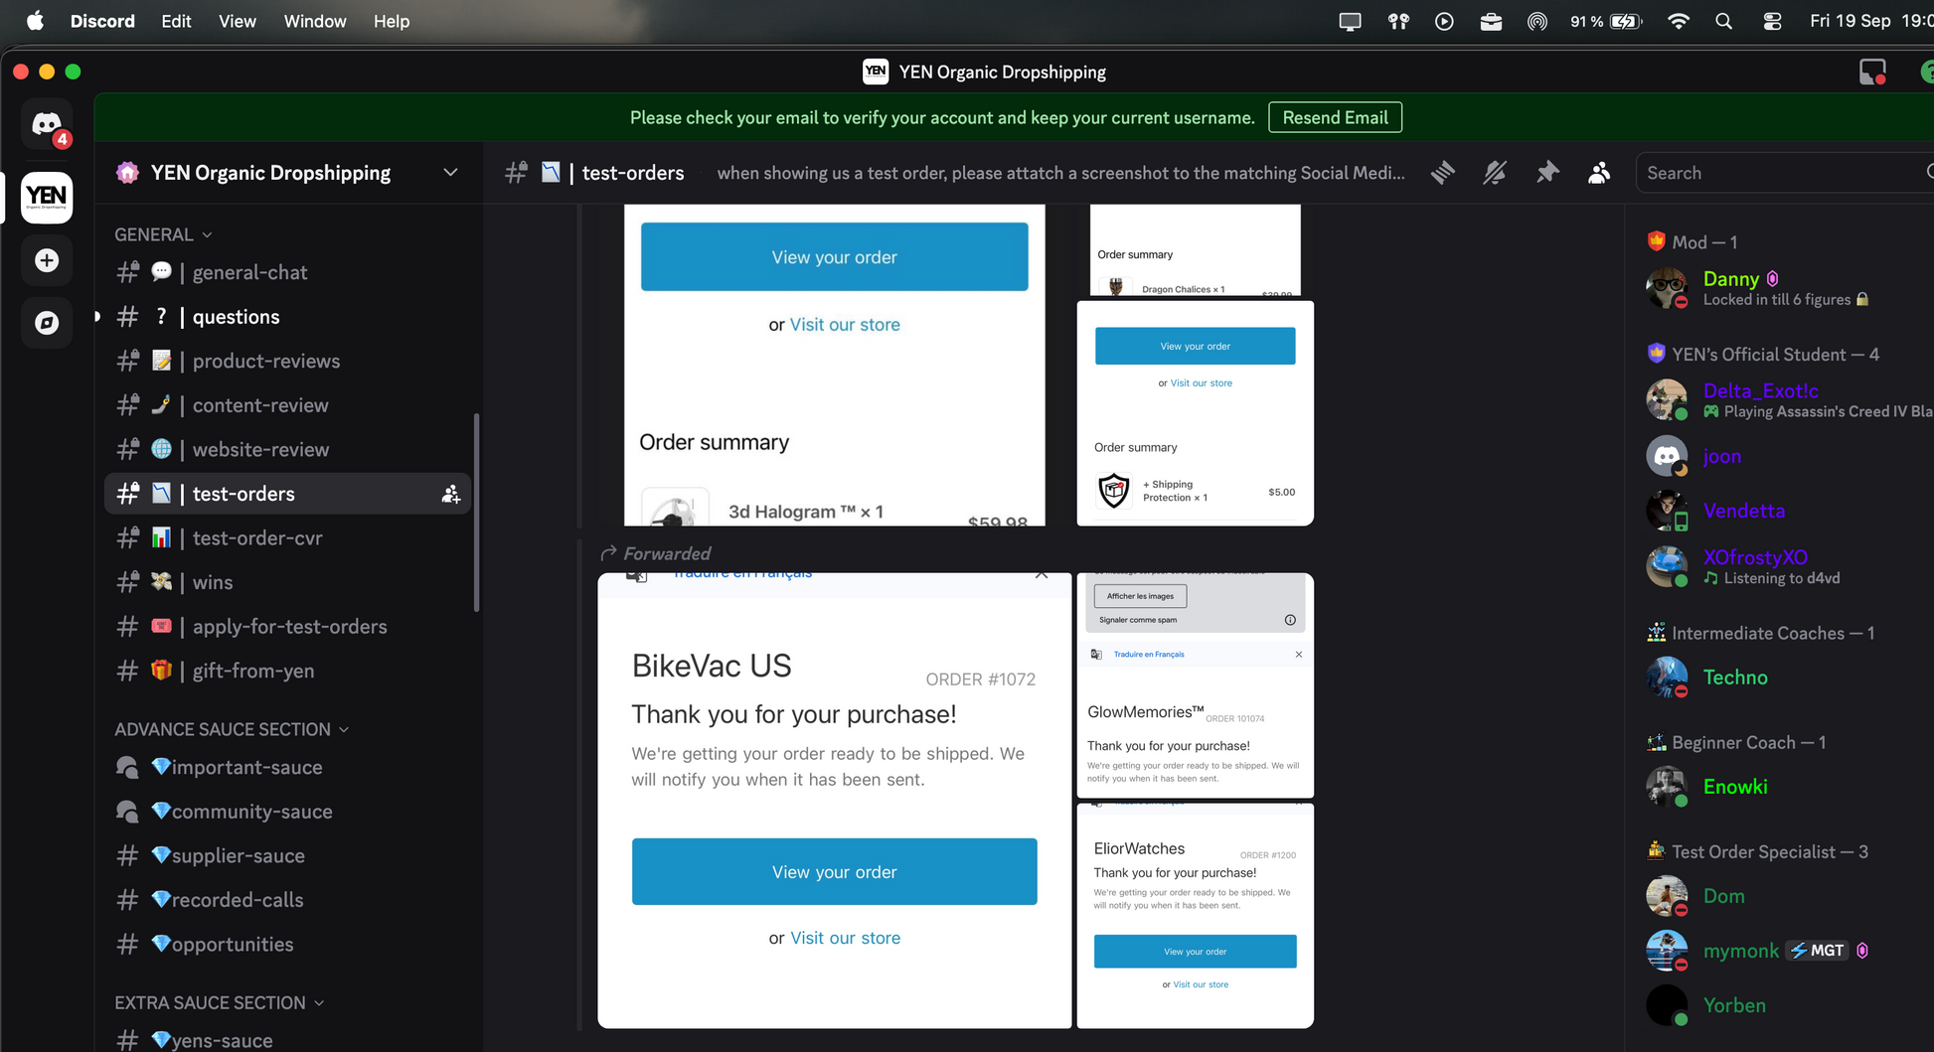Click the Resend Email button

pyautogui.click(x=1335, y=117)
